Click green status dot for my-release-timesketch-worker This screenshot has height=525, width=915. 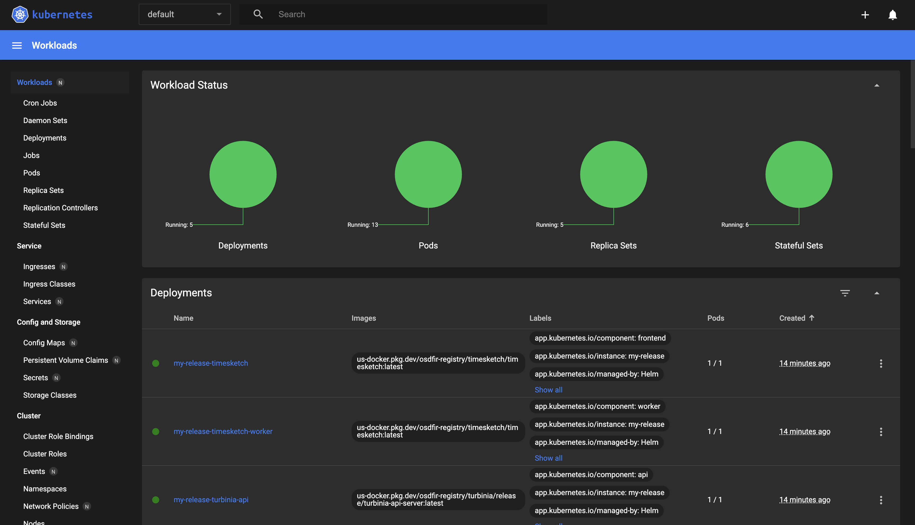tap(156, 432)
